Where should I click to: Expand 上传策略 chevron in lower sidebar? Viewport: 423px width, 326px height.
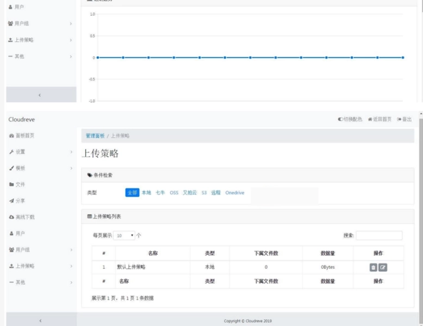click(71, 266)
